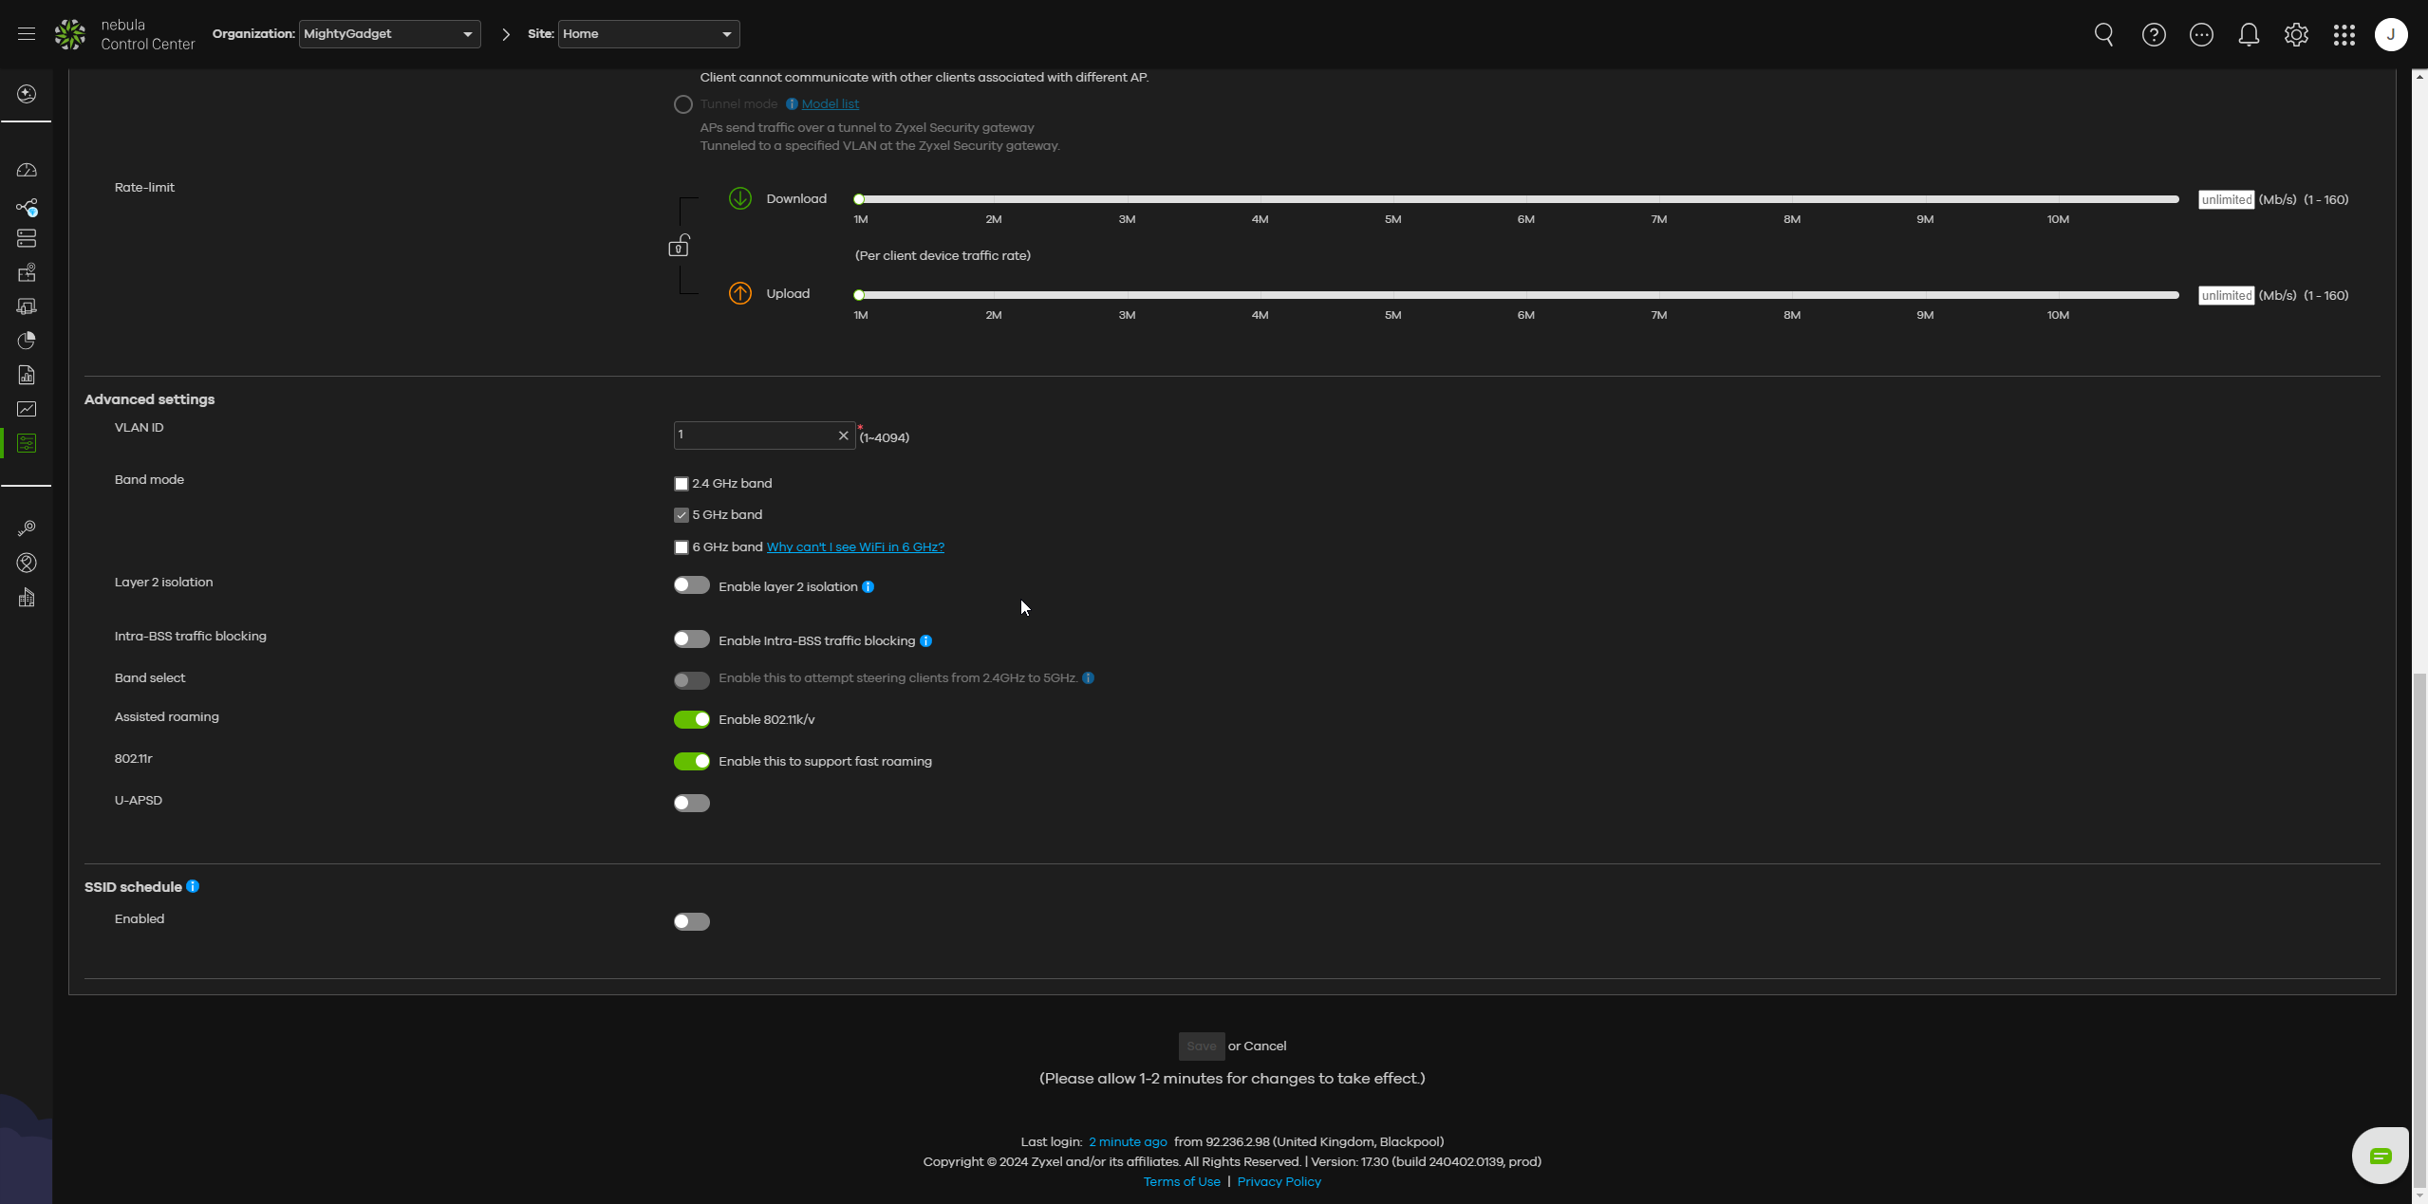2428x1204 pixels.
Task: Click the Download rate slider handle
Action: tap(859, 199)
